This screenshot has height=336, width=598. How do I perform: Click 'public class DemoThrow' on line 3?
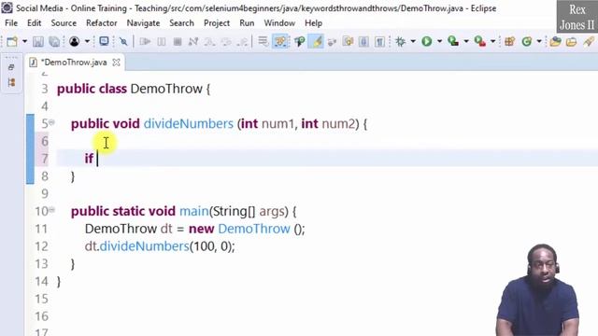130,90
